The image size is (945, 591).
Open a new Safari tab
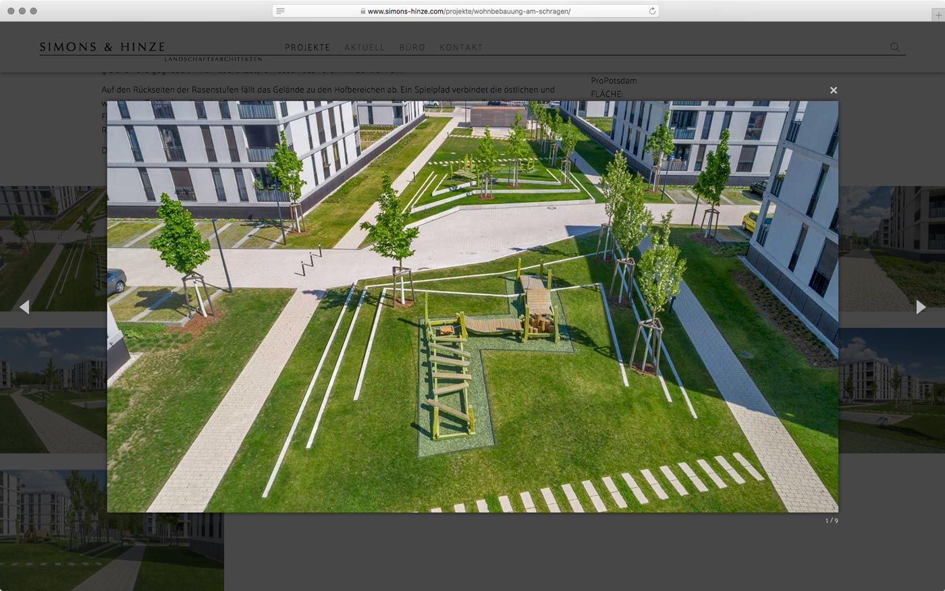pos(938,14)
